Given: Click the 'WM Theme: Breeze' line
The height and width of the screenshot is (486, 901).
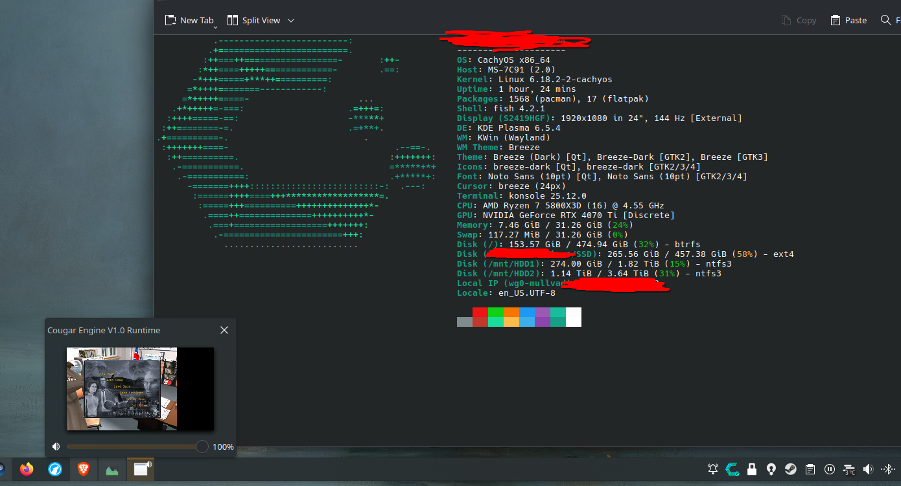Looking at the screenshot, I should tap(498, 148).
